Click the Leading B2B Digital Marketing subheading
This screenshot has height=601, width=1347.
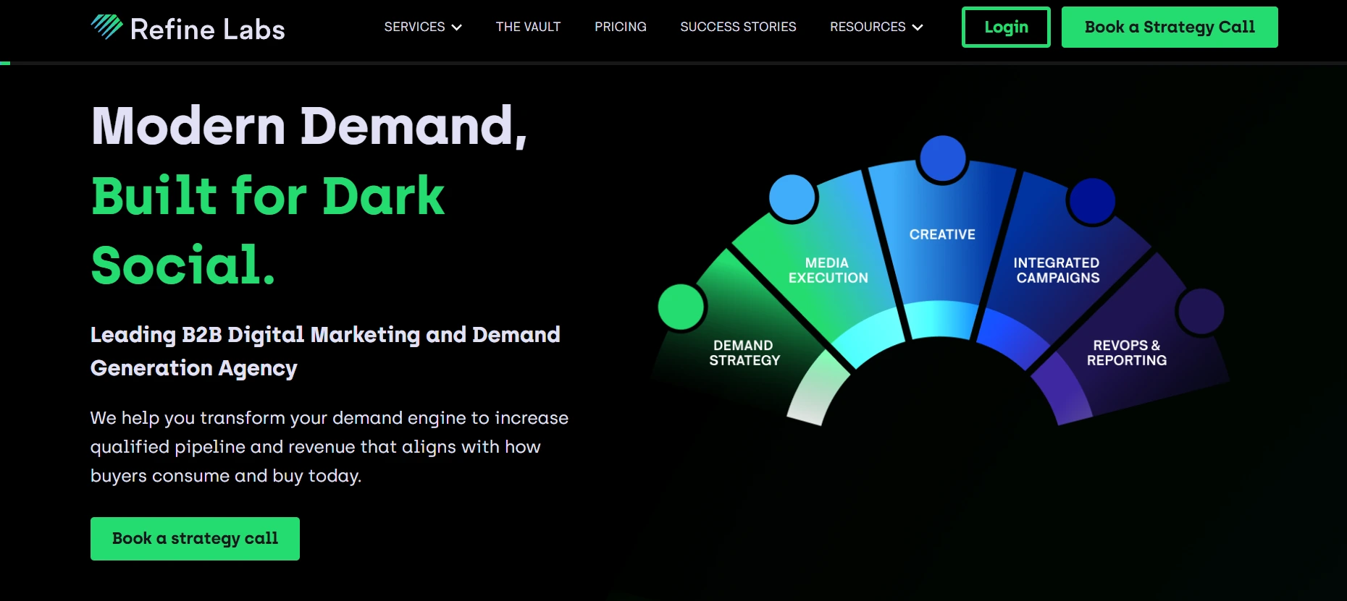[325, 351]
